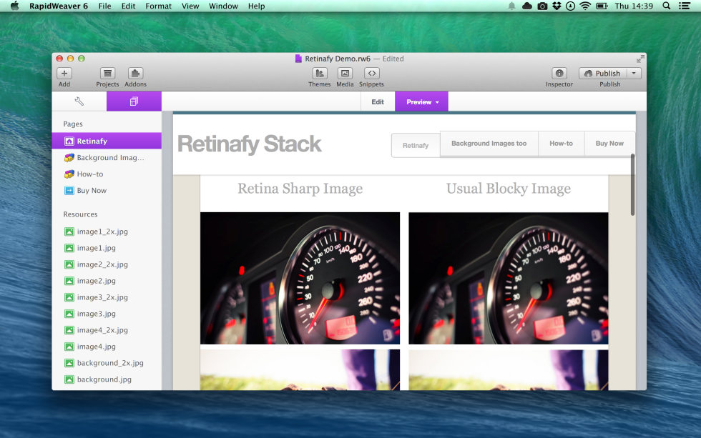Click the Buy Now nav link in preview

609,144
